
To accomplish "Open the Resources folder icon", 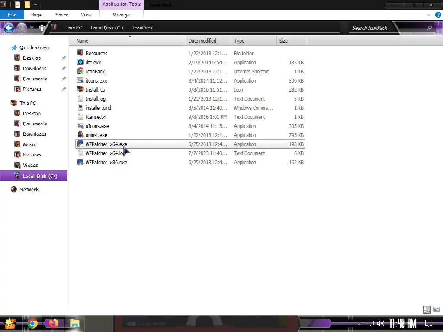I will click(80, 53).
